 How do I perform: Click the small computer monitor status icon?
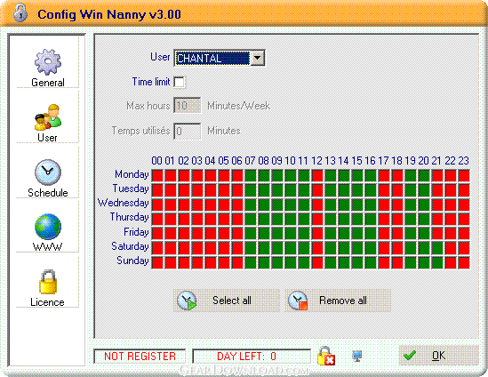[x=357, y=356]
